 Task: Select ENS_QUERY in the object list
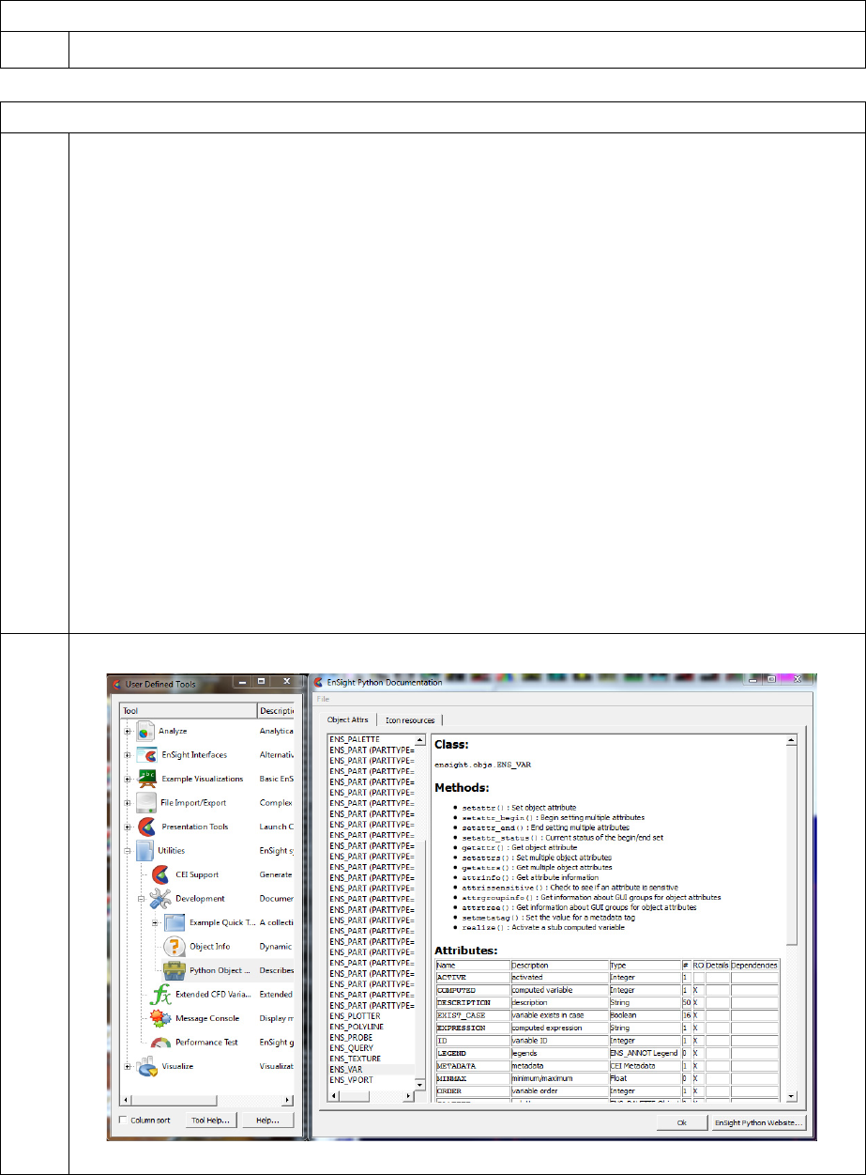(351, 1048)
